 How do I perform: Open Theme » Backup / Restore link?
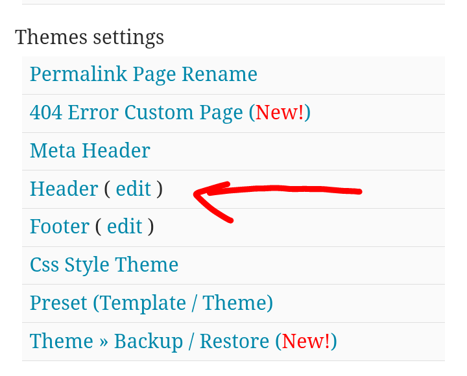(x=149, y=341)
